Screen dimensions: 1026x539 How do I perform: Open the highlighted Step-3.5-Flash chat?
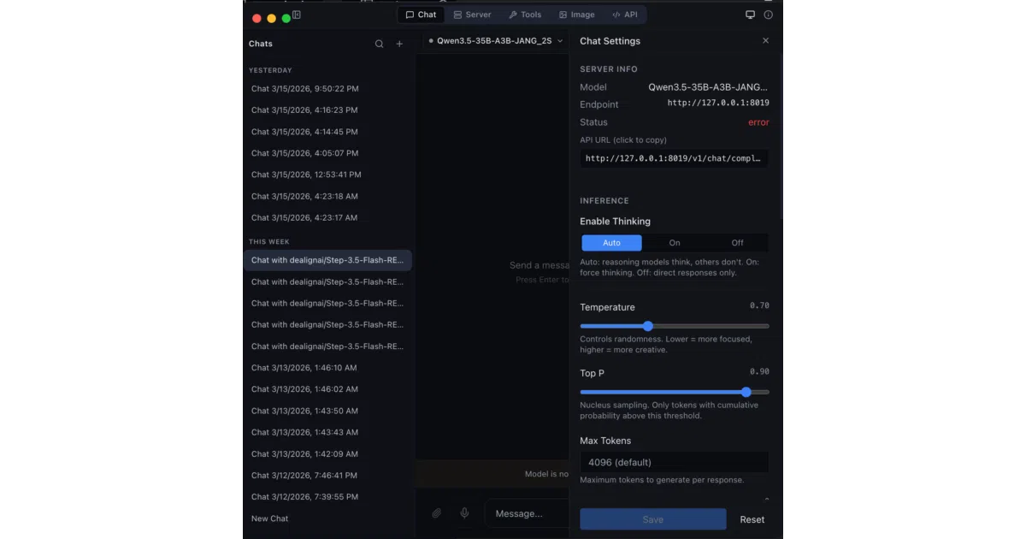pos(328,260)
